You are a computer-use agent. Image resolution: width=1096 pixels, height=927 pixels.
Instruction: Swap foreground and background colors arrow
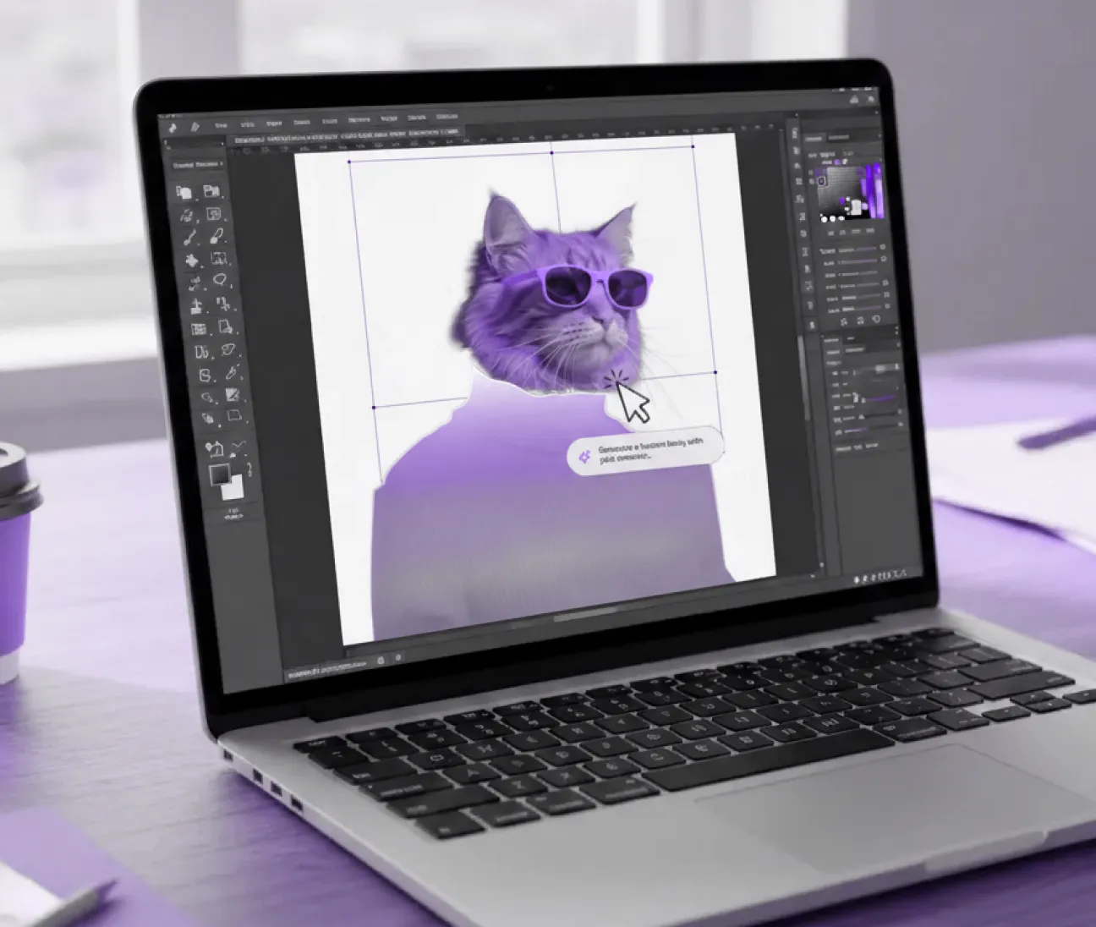(x=249, y=468)
